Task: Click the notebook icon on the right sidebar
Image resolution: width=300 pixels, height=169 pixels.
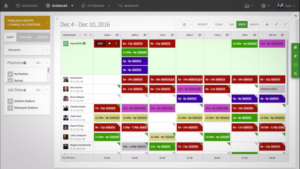Action: coord(295,47)
